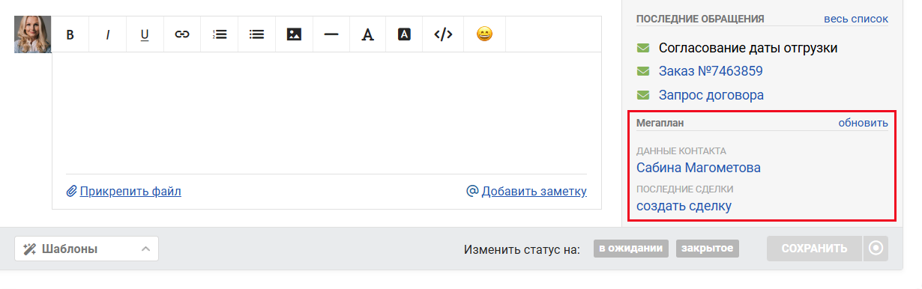The height and width of the screenshot is (289, 922).
Task: Click the round icon beside СОХРАНИТЬ
Action: pyautogui.click(x=876, y=249)
